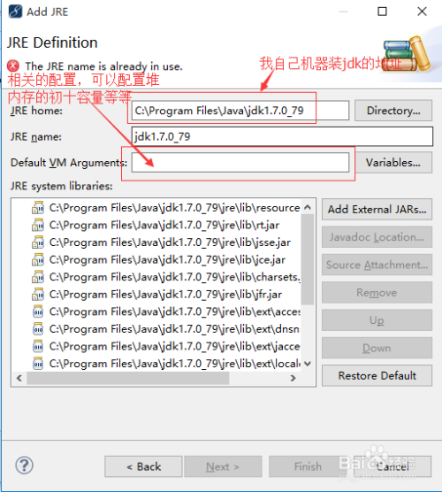The image size is (442, 492).
Task: Click horizontal scrollbar left arrow
Action: 19,378
